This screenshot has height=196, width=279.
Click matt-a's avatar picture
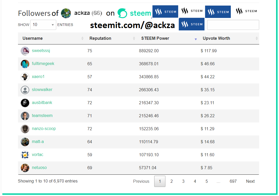click(25, 142)
